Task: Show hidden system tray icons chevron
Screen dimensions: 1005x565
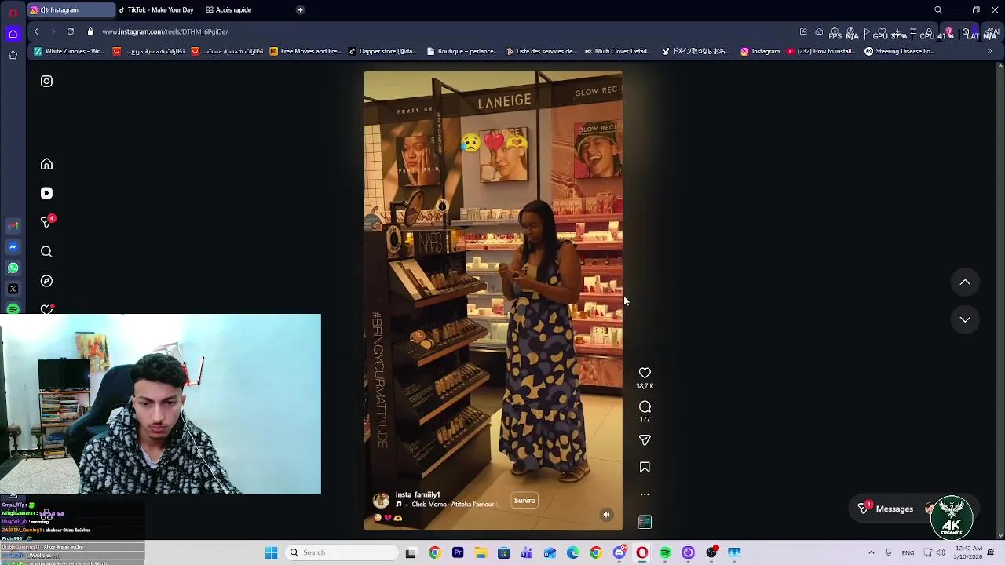Action: coord(871,552)
